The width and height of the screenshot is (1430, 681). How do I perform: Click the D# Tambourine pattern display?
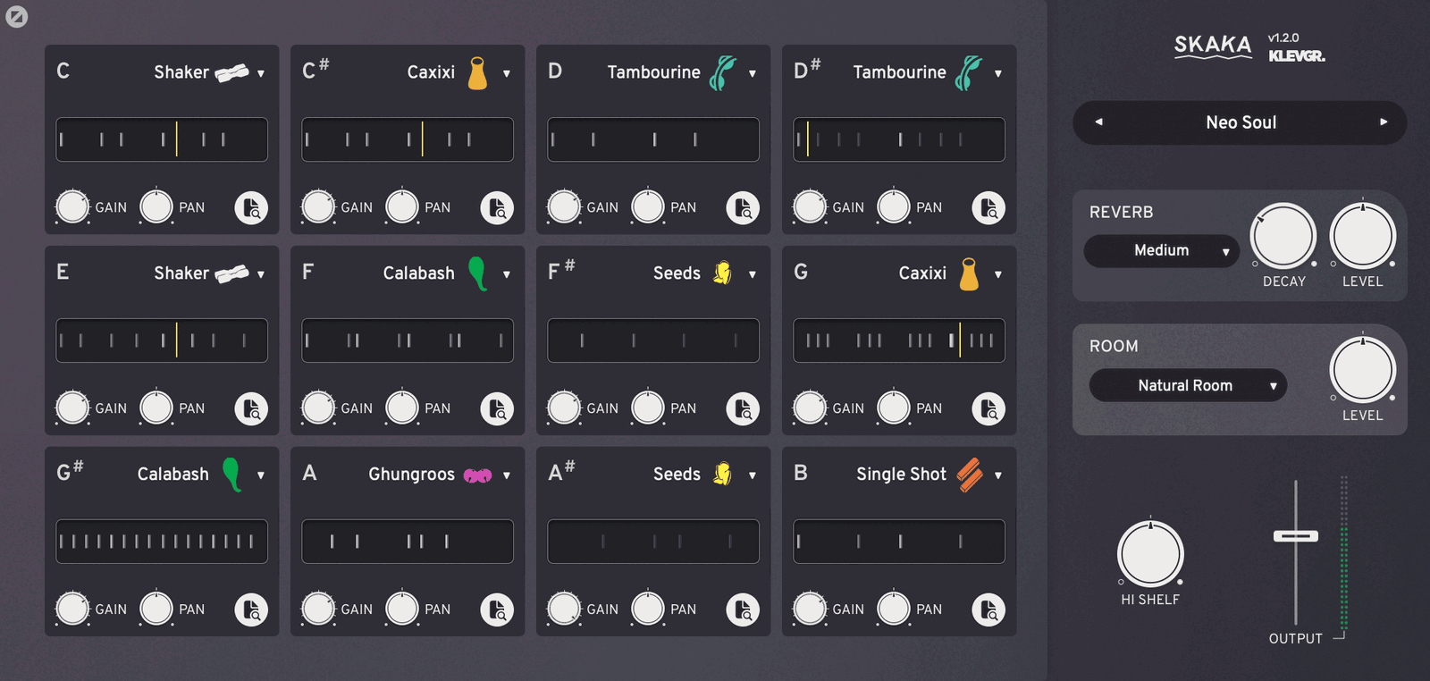point(899,139)
